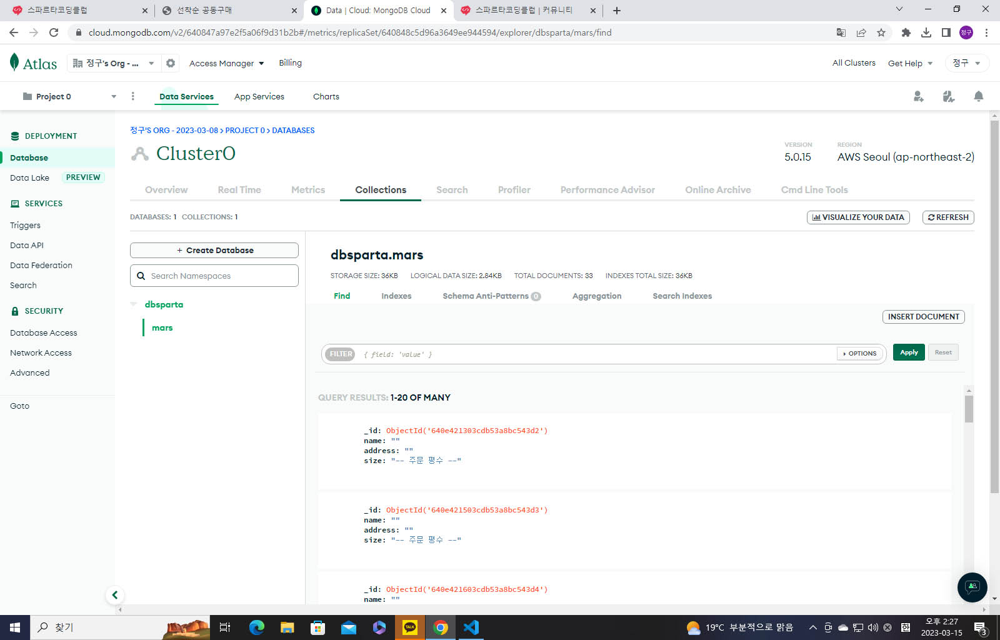
Task: Open Charts tab
Action: tap(326, 96)
